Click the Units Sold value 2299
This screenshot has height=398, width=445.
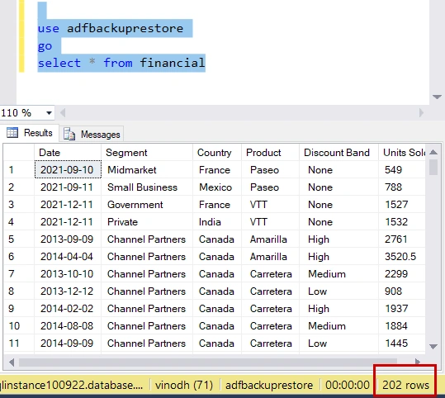tap(402, 273)
